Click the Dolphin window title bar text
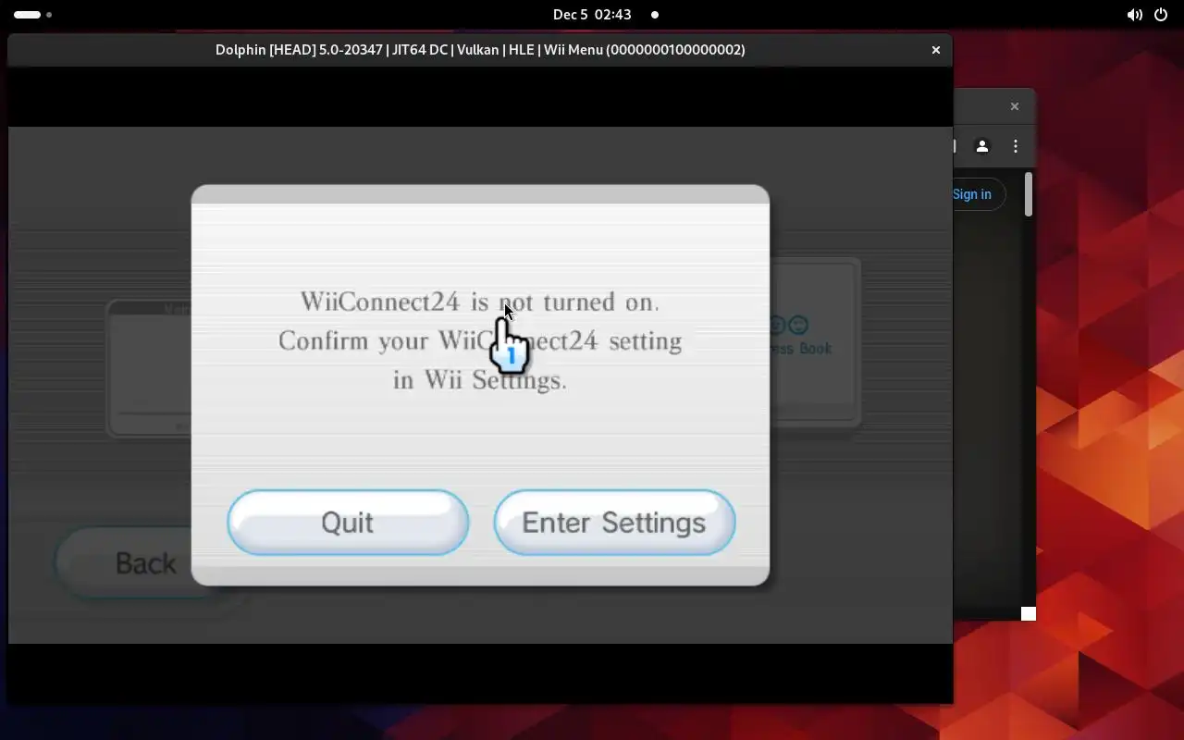Image resolution: width=1184 pixels, height=740 pixels. (480, 50)
